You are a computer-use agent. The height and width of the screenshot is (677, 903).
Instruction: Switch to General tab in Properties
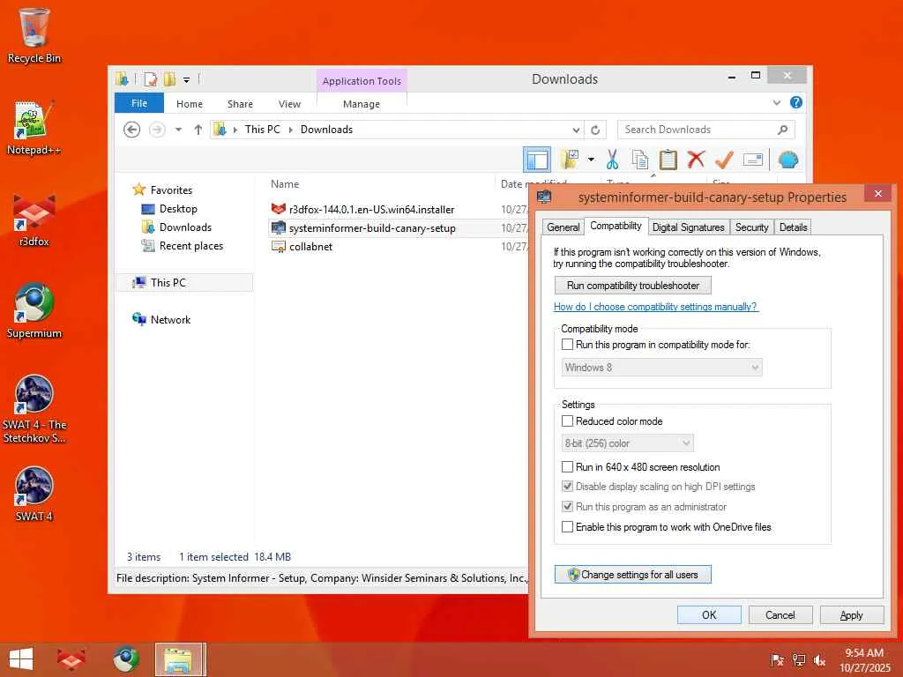[563, 227]
